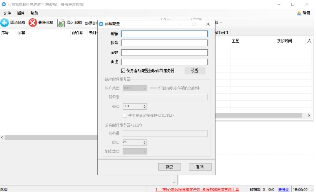Click the 取消 button
316x194 pixels.
point(200,167)
